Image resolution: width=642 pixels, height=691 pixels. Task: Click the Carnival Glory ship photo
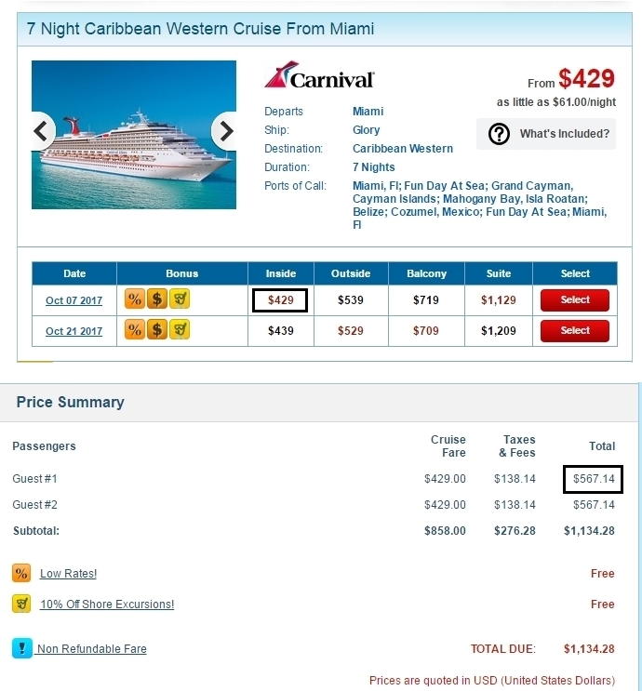(x=134, y=135)
